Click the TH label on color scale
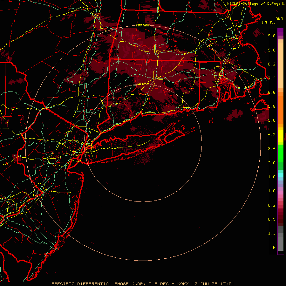The height and width of the screenshot is (286, 286). (273, 248)
